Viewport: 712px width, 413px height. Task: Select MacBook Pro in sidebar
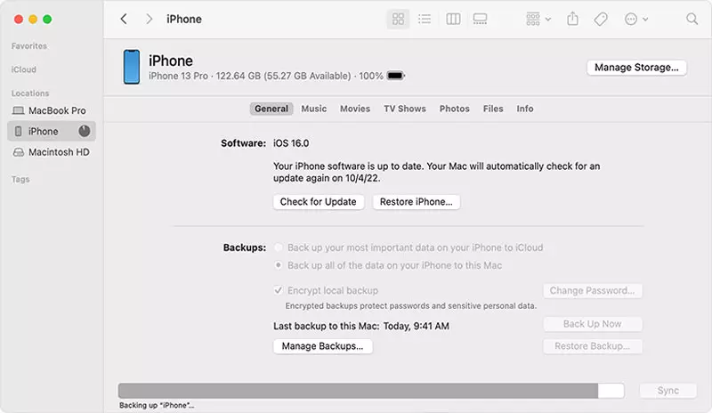pos(52,110)
